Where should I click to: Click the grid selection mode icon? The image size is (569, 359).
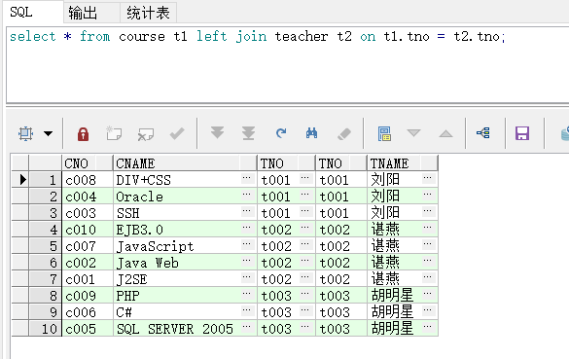[x=25, y=133]
